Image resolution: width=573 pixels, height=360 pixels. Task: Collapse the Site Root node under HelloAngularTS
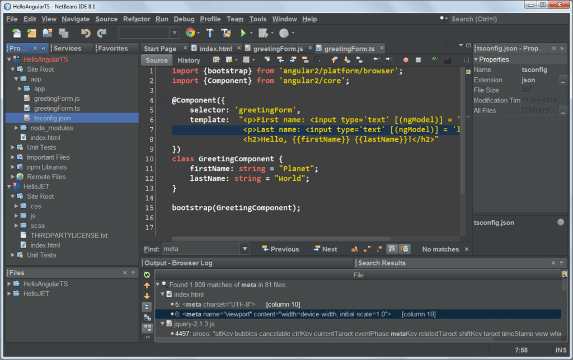coord(12,69)
